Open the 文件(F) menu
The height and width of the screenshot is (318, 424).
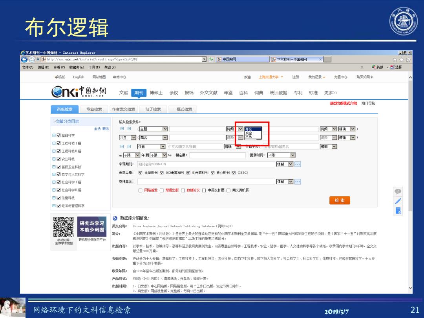point(27,68)
